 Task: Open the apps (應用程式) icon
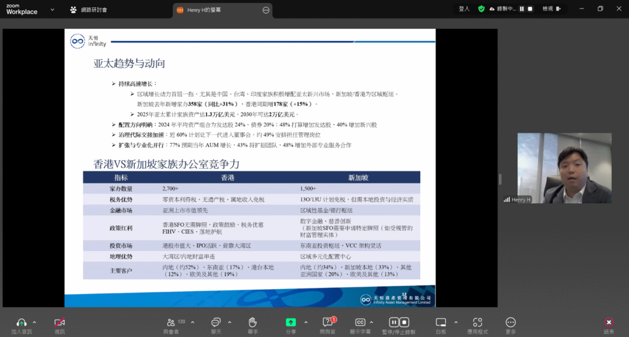pyautogui.click(x=477, y=322)
